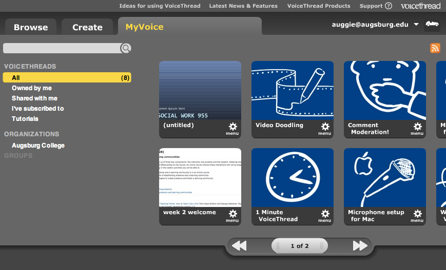Open gear menu on Video Doodling
The height and width of the screenshot is (270, 446).
325,129
